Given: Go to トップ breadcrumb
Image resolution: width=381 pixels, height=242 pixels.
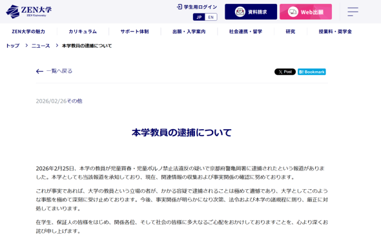Looking at the screenshot, I should [13, 46].
